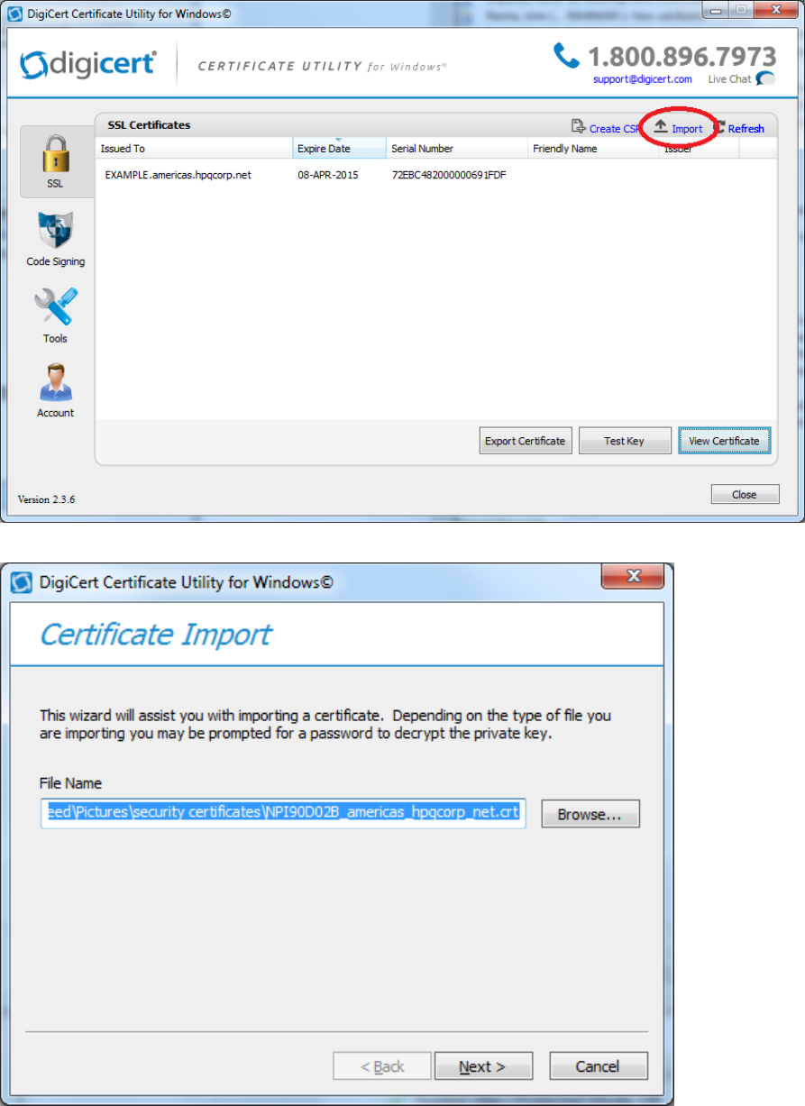
Task: Sort by the Friendly Name column
Action: pos(592,149)
